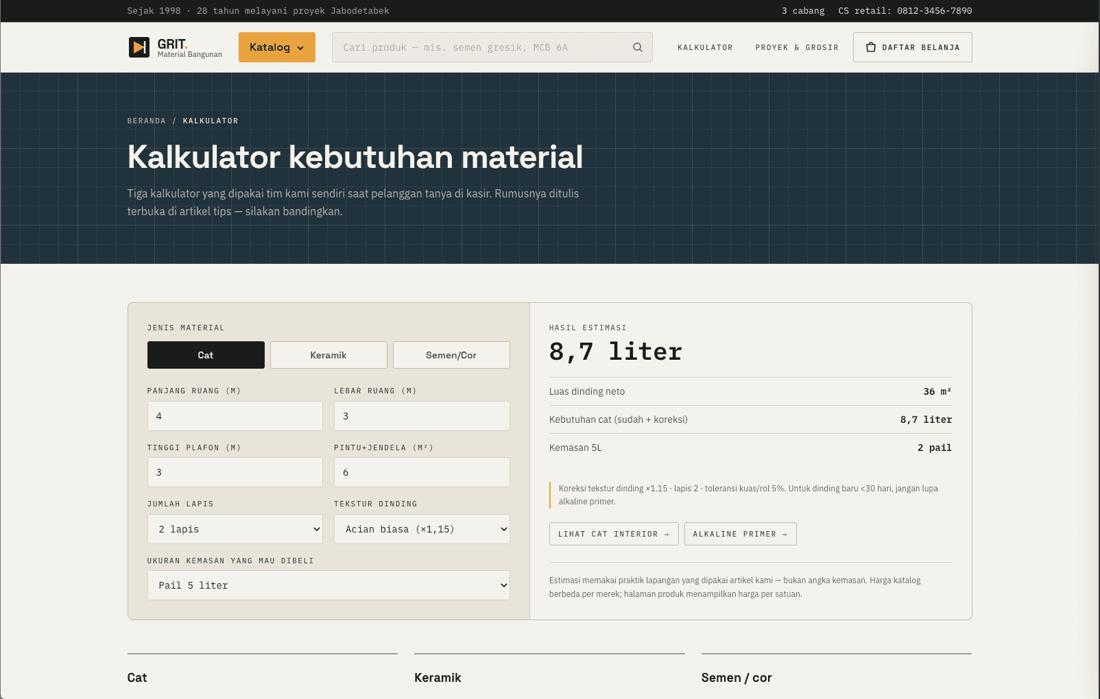Open the Kalkulator nav link
Viewport: 1100px width, 699px height.
click(x=705, y=47)
